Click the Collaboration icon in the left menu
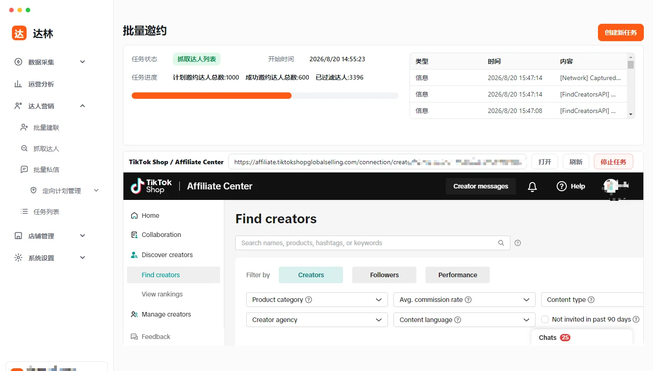The image size is (653, 371). [x=134, y=235]
